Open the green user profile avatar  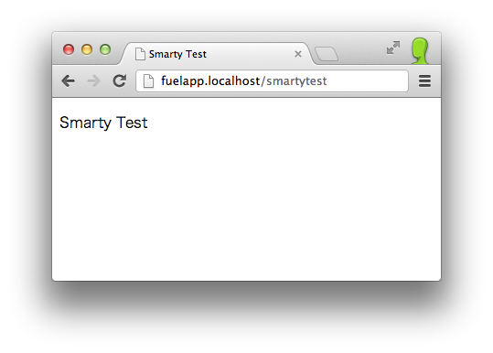(420, 51)
